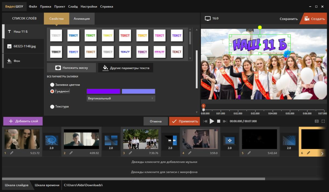Click the arrow transition icon after slide 3

tap(170, 140)
